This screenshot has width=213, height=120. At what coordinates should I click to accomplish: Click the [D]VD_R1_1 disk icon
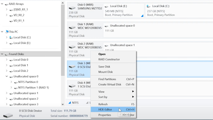click(x=11, y=10)
